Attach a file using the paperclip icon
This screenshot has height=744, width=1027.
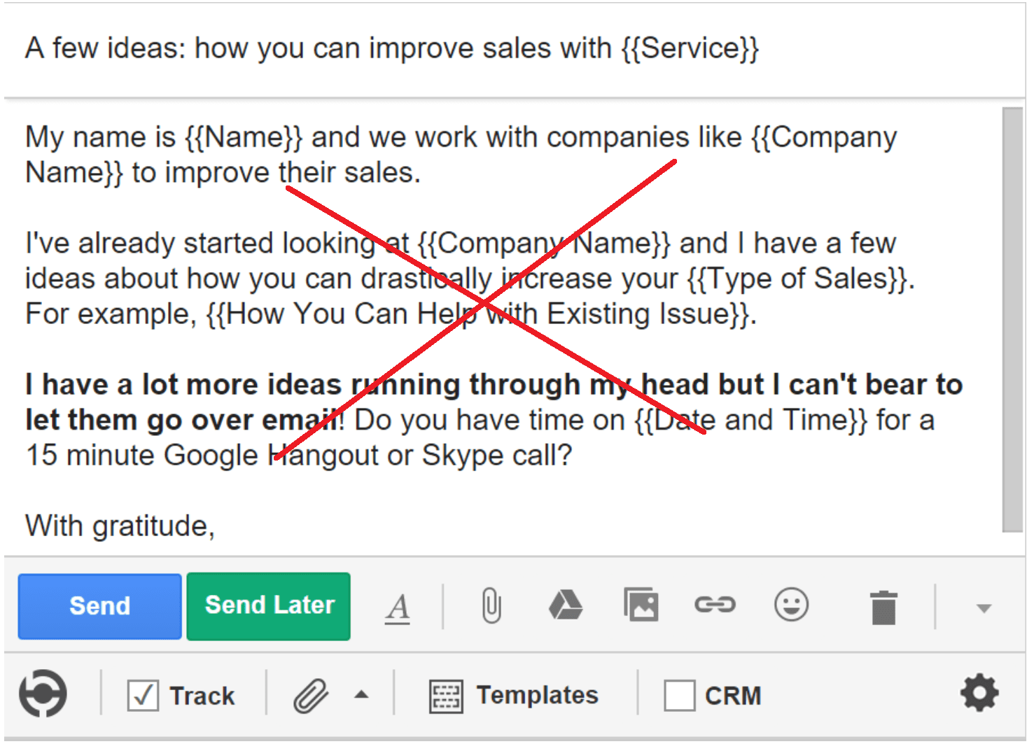[490, 606]
